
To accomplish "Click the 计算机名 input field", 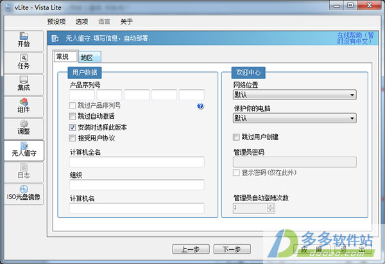I will (x=137, y=208).
